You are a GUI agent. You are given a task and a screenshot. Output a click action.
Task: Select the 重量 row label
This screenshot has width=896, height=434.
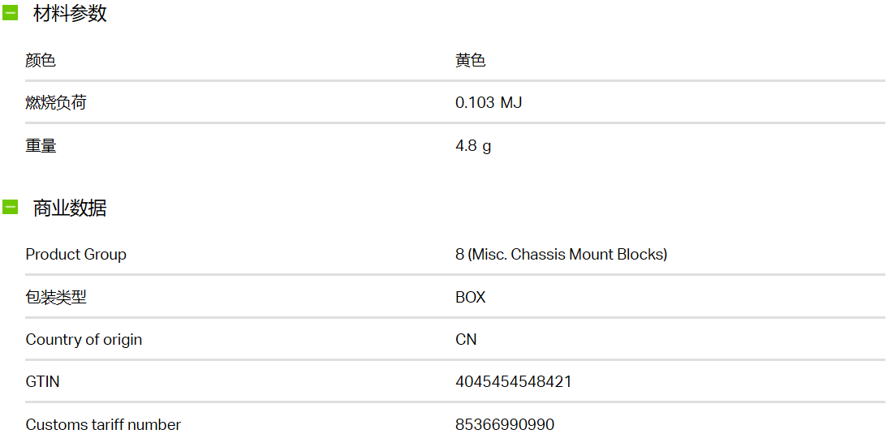pos(41,146)
